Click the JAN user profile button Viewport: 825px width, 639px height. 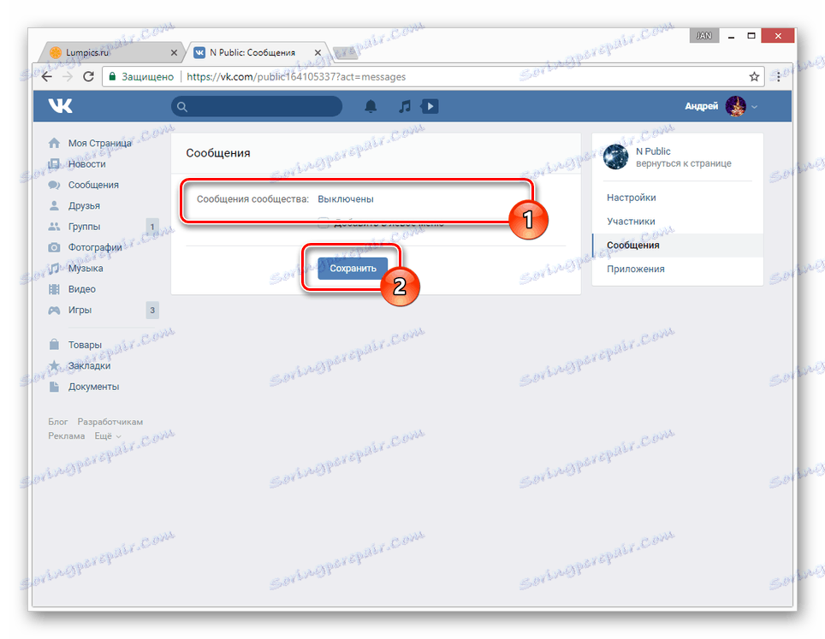[704, 36]
